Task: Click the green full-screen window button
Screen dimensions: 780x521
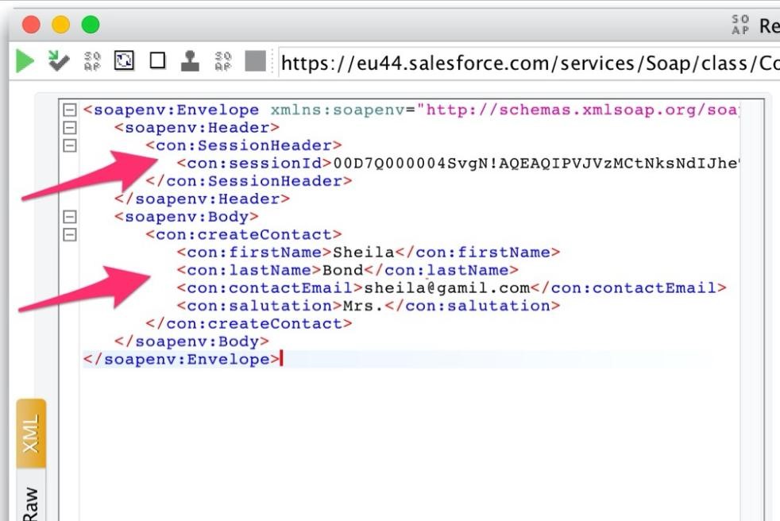Action: click(91, 25)
